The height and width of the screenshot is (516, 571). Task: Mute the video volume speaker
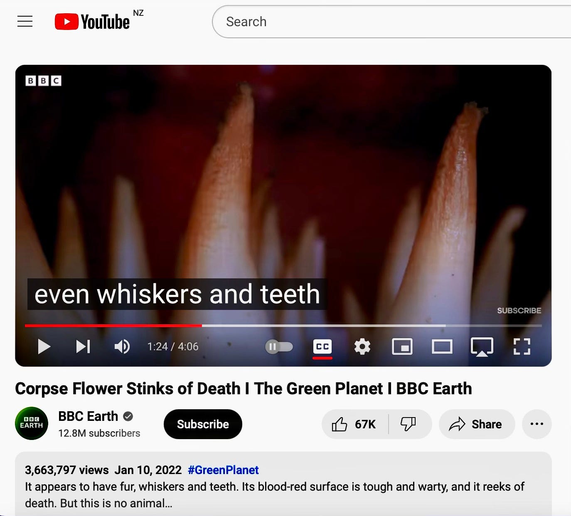[x=122, y=346]
